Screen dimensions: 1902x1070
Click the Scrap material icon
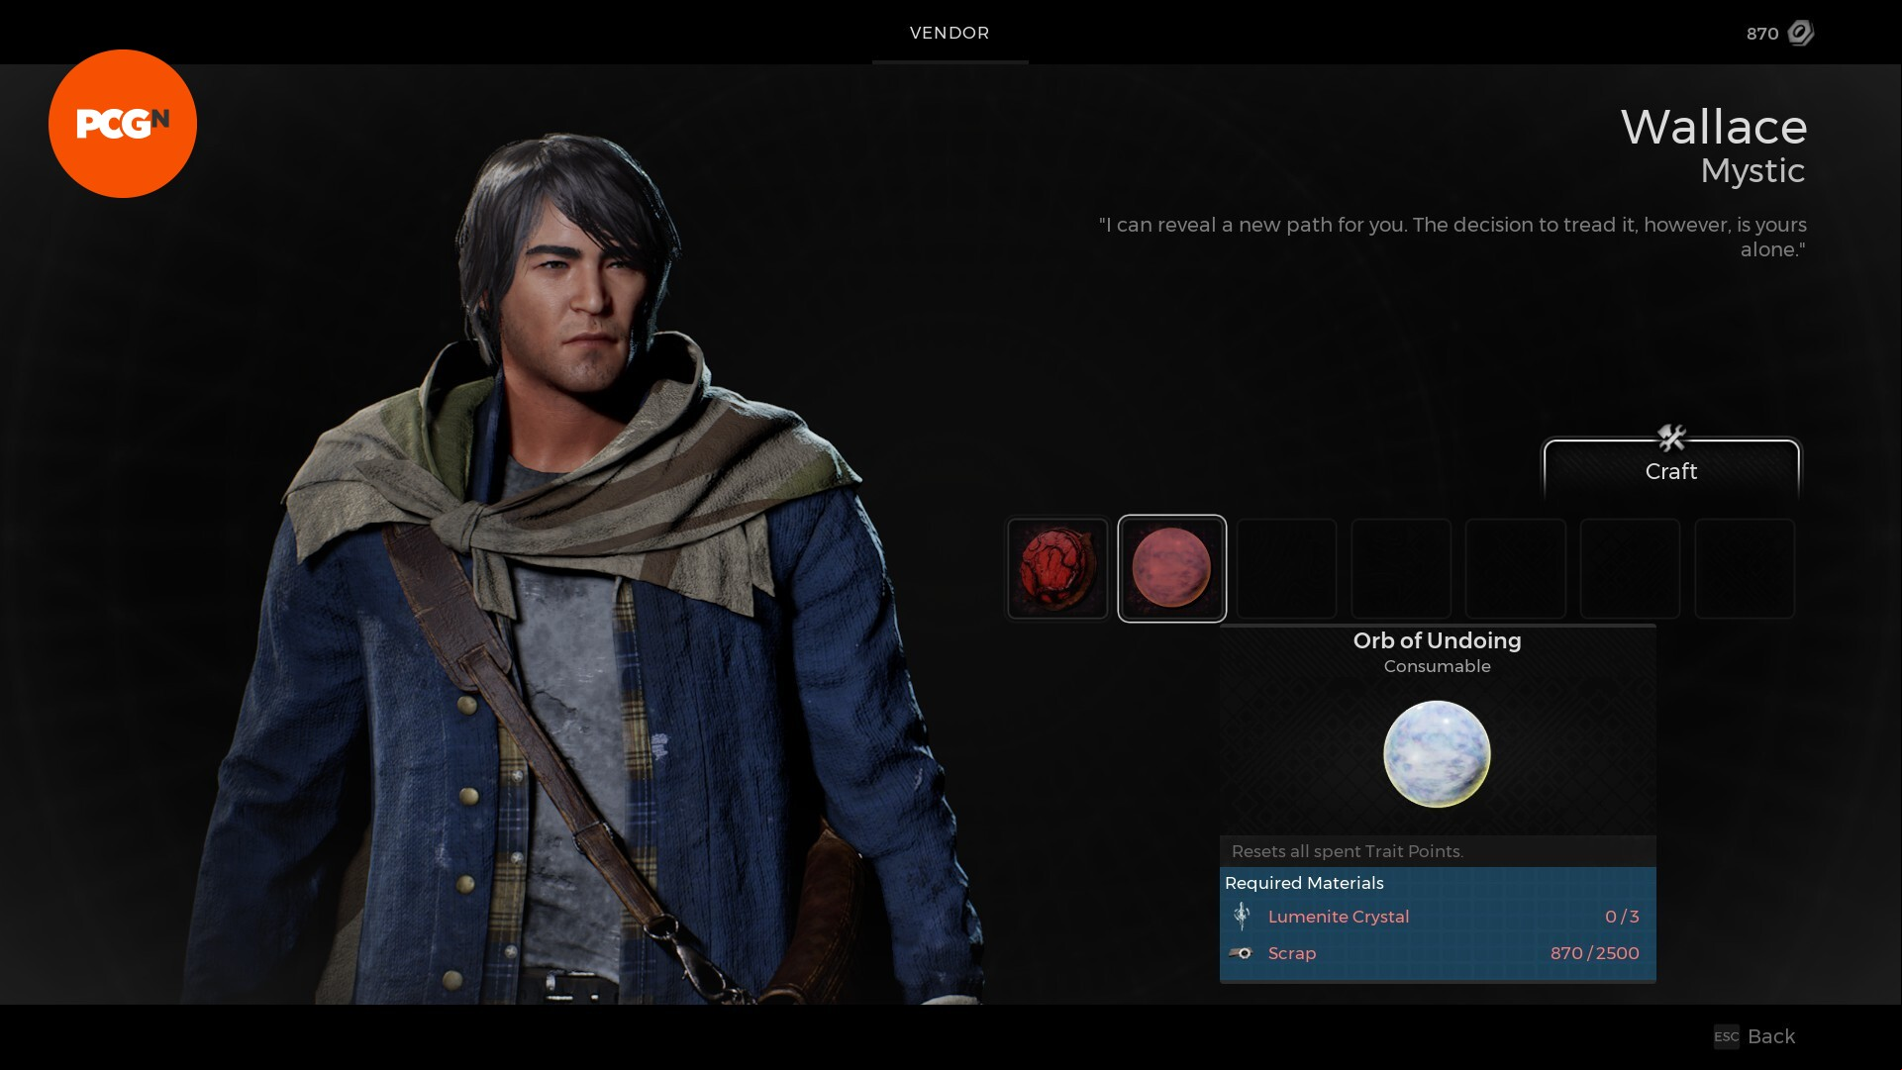(1242, 953)
